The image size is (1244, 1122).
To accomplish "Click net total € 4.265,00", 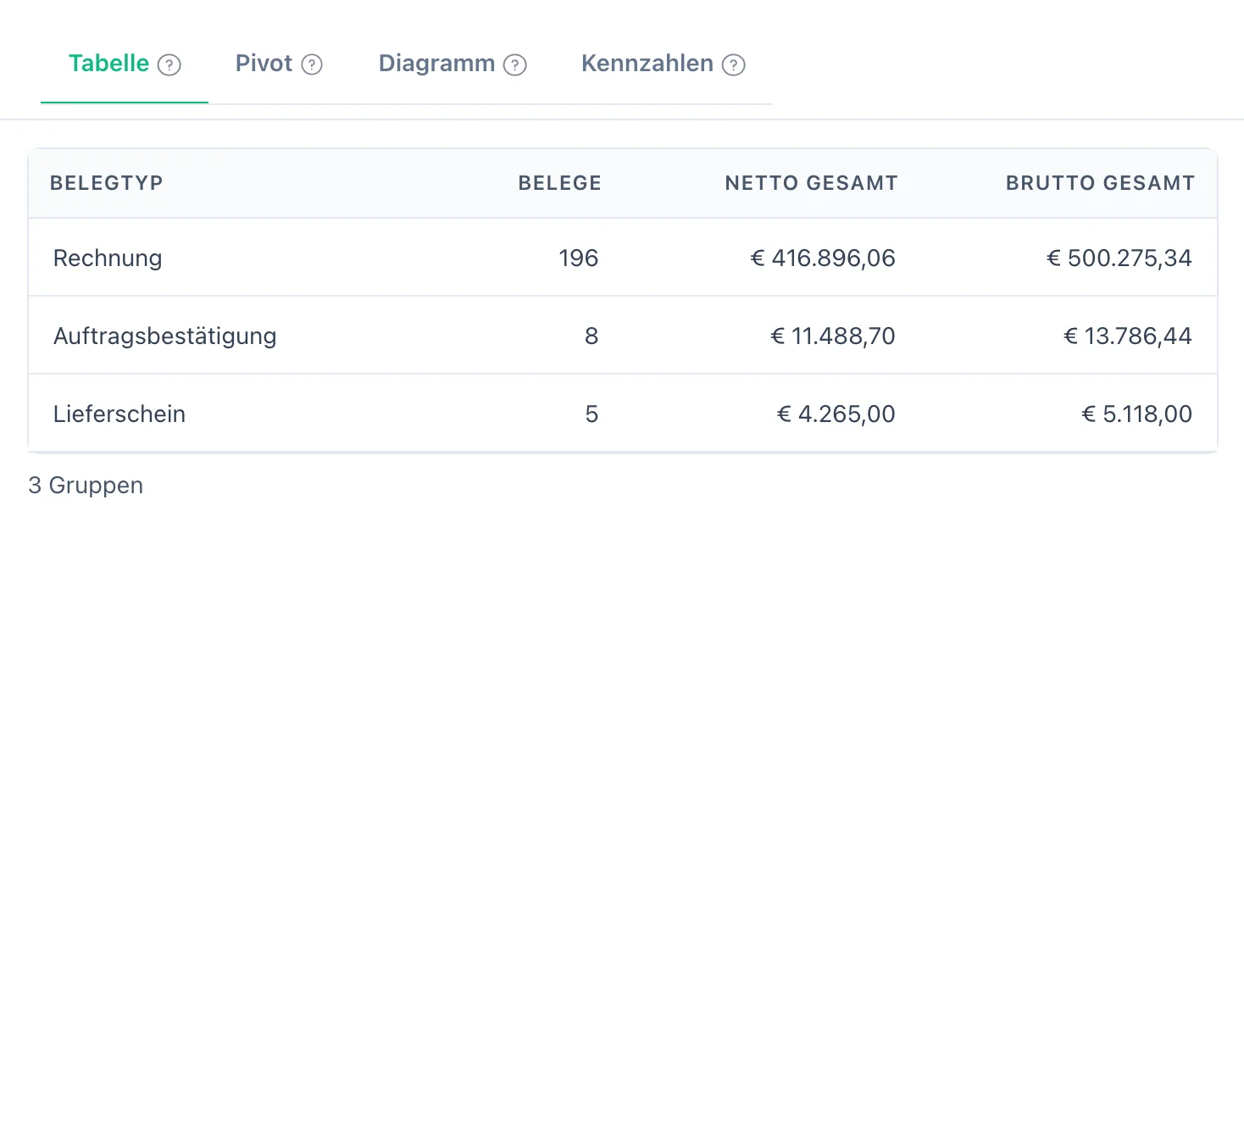I will tap(836, 414).
